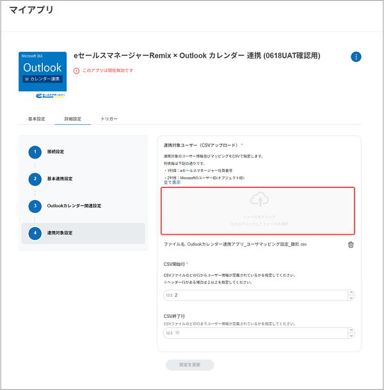The image size is (384, 390).
Task: Delete the uploaded CSV with trash icon
Action: pos(351,244)
